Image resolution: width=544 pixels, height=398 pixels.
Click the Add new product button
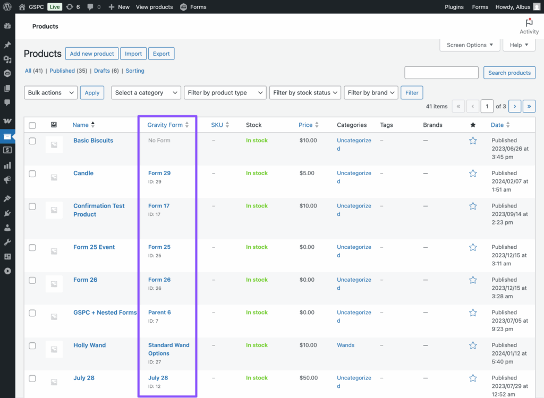pos(92,54)
